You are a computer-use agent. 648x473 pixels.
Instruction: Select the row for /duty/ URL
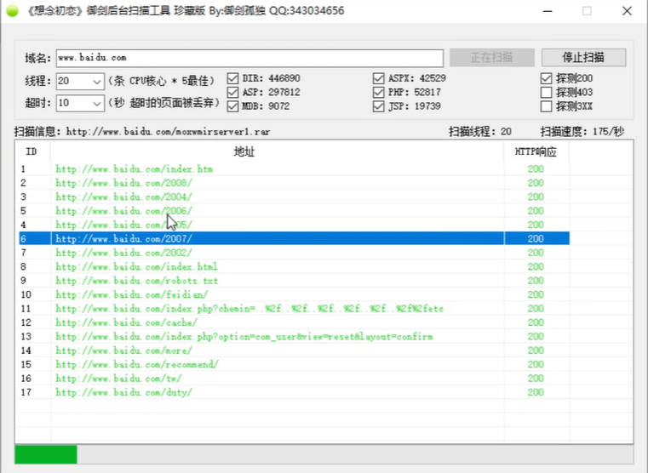(295, 392)
